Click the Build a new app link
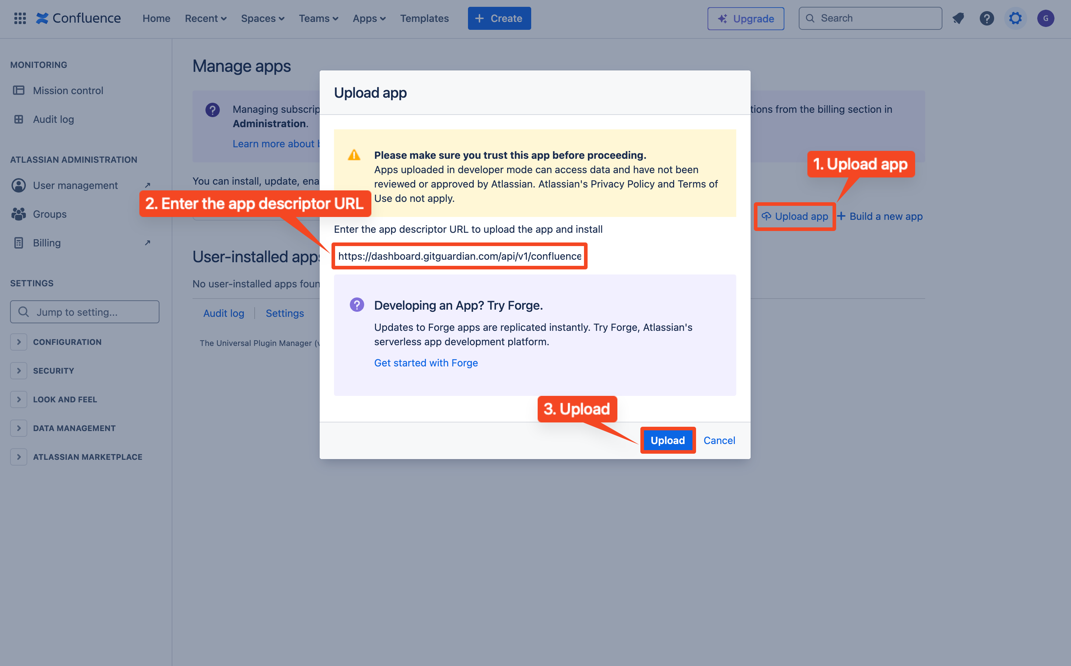Screen dimensions: 1071x666 tap(885, 216)
